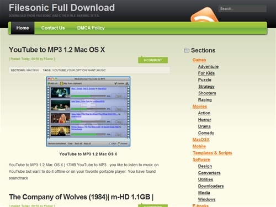276x207 pixels.
Task: Open the Software section
Action: pos(201,160)
